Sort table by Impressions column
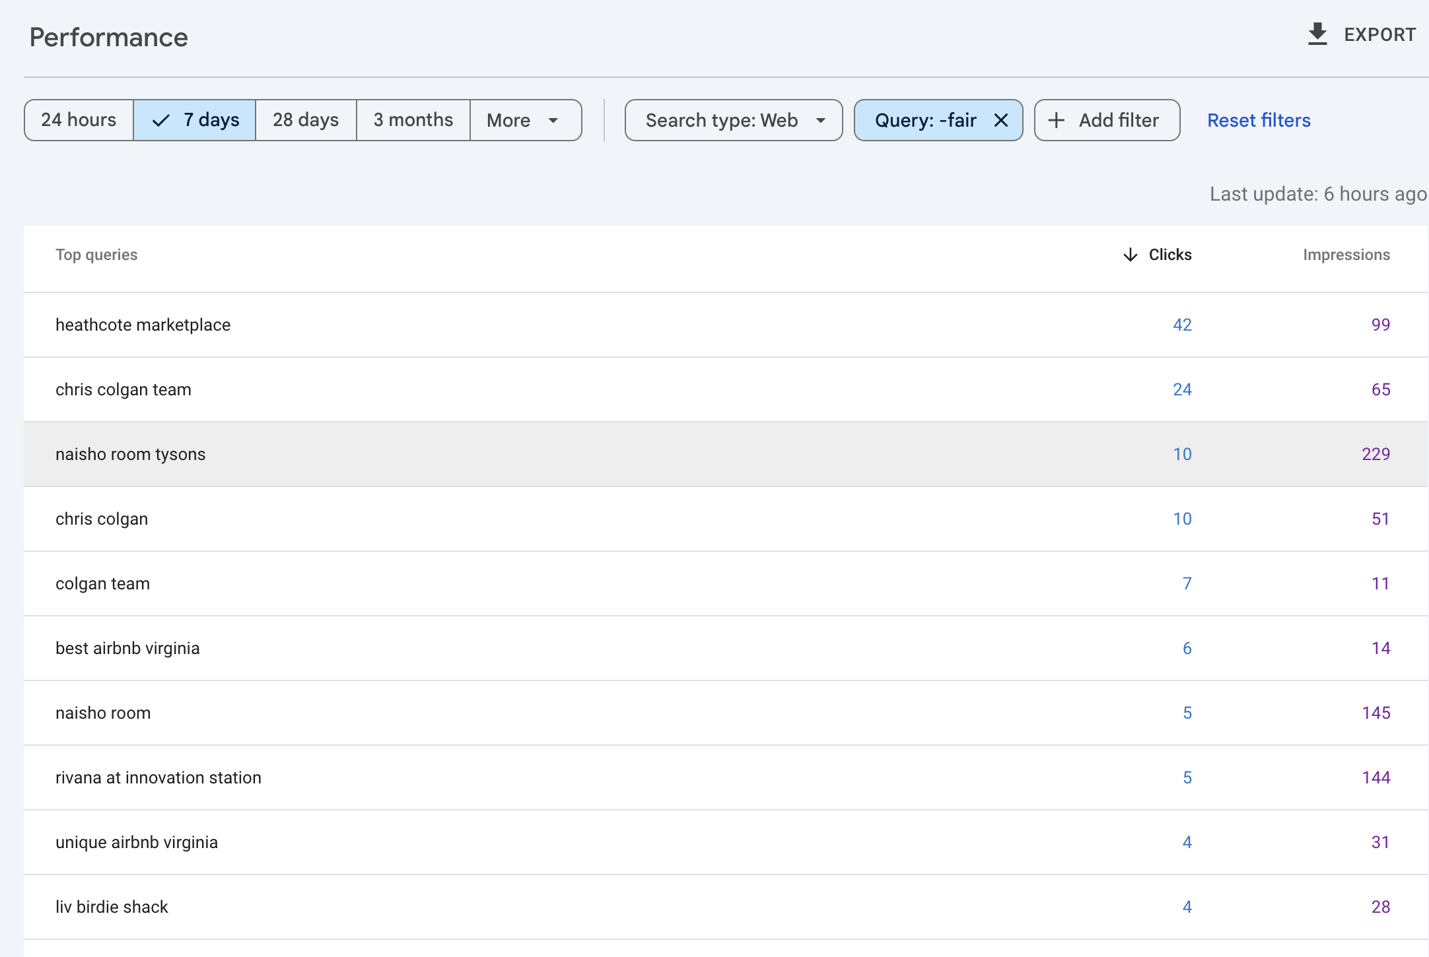This screenshot has width=1429, height=957. [x=1346, y=255]
